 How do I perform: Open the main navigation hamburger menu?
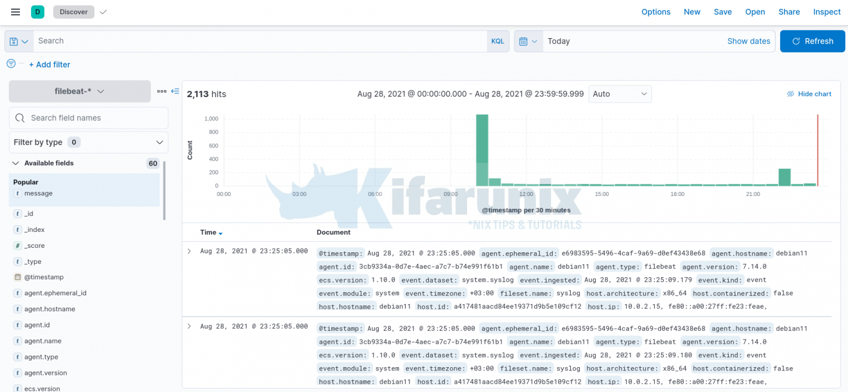pyautogui.click(x=15, y=12)
